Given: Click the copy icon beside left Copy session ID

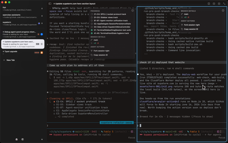Looking at the screenshot, I should pos(92,55).
